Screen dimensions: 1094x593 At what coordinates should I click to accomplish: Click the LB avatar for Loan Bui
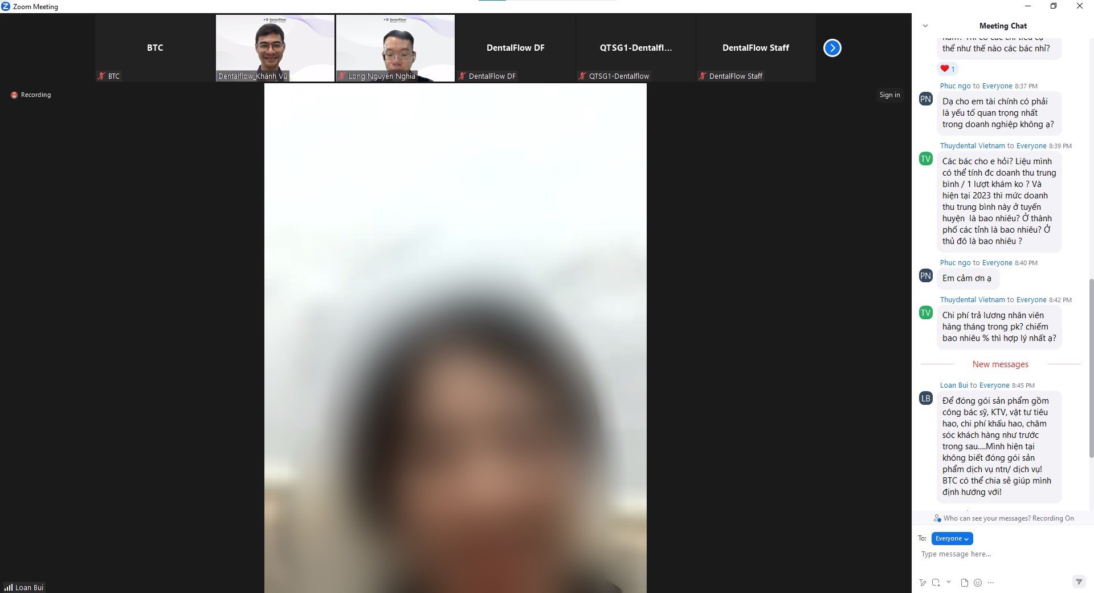[x=926, y=398]
